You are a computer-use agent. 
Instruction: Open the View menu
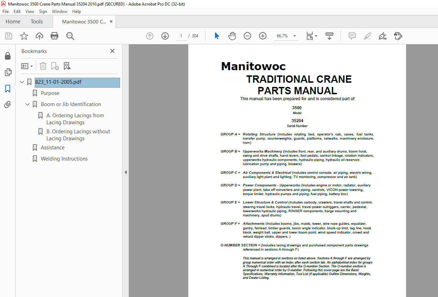30,12
